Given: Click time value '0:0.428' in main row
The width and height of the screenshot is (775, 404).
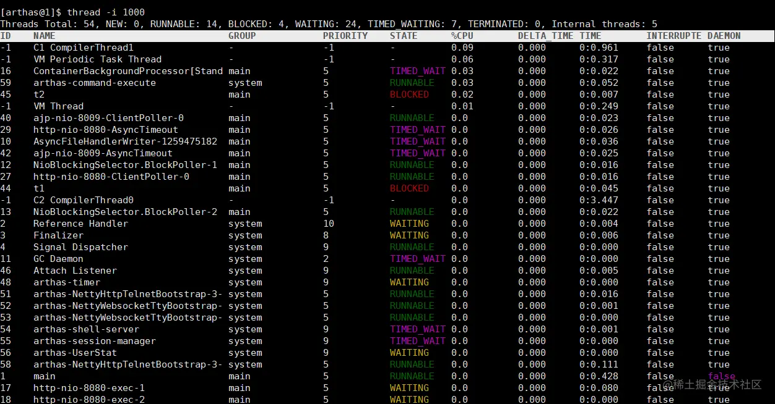Looking at the screenshot, I should (599, 376).
